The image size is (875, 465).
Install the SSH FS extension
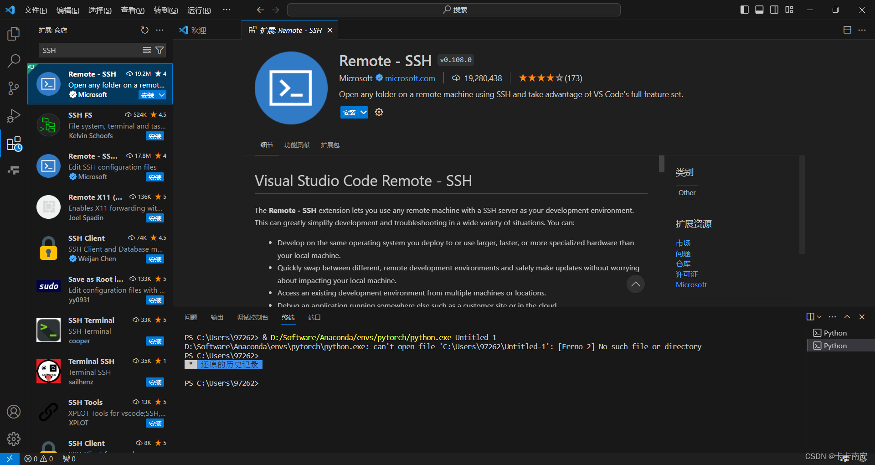[x=155, y=136]
